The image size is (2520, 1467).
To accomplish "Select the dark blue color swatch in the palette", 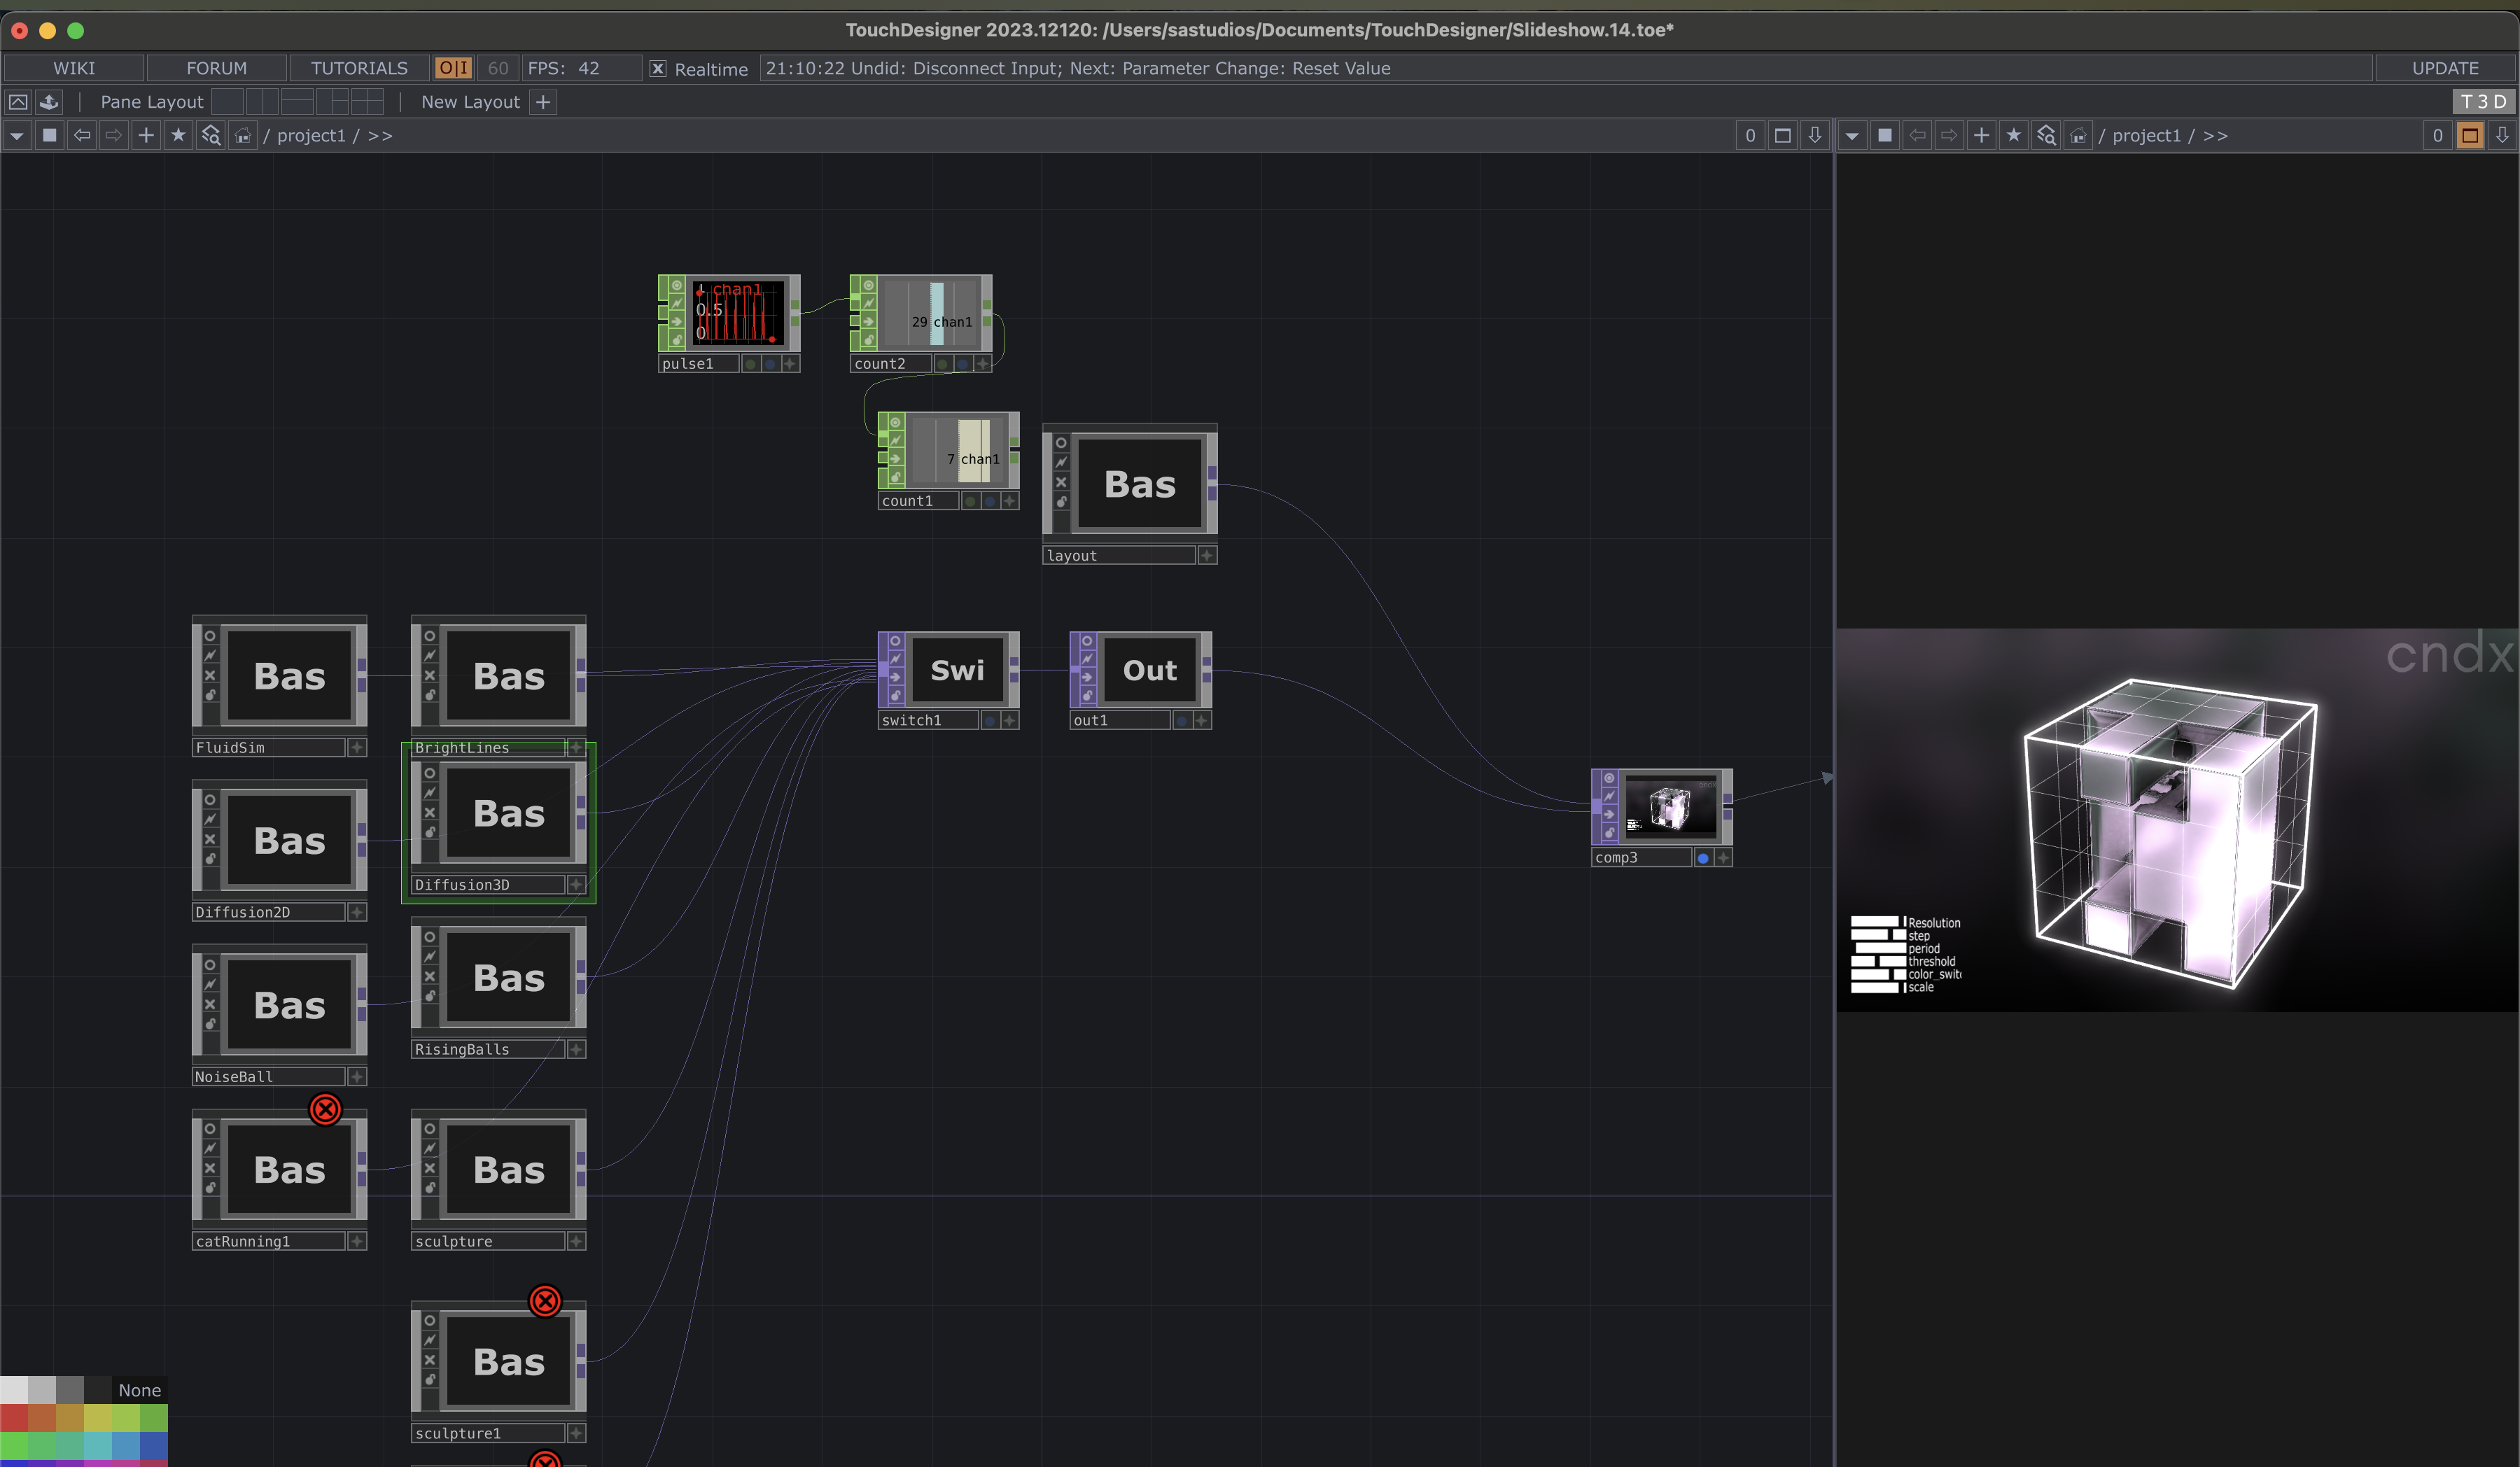I will pos(153,1445).
